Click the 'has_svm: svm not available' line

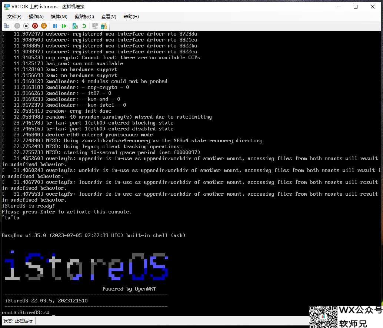(63, 63)
